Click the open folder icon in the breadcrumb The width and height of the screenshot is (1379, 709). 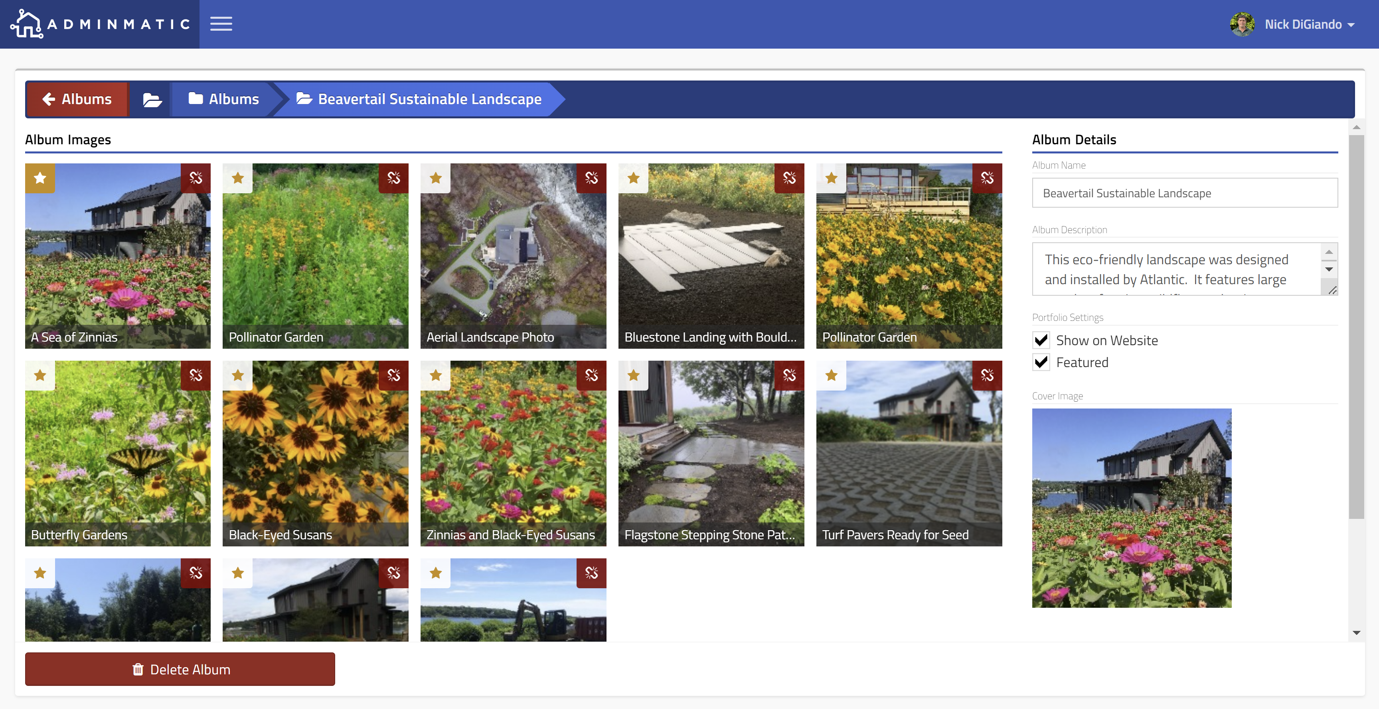pyautogui.click(x=152, y=100)
